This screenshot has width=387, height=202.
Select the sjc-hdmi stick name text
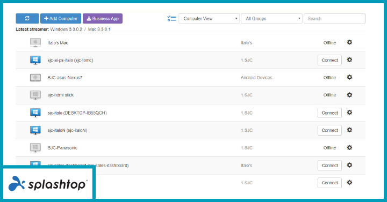coord(60,95)
